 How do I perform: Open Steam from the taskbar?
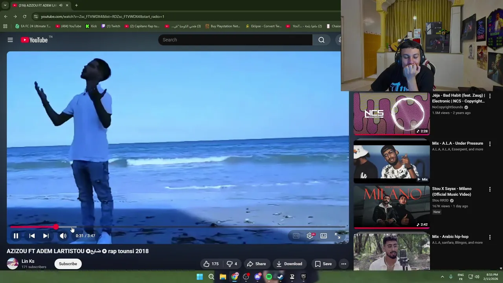point(280,277)
